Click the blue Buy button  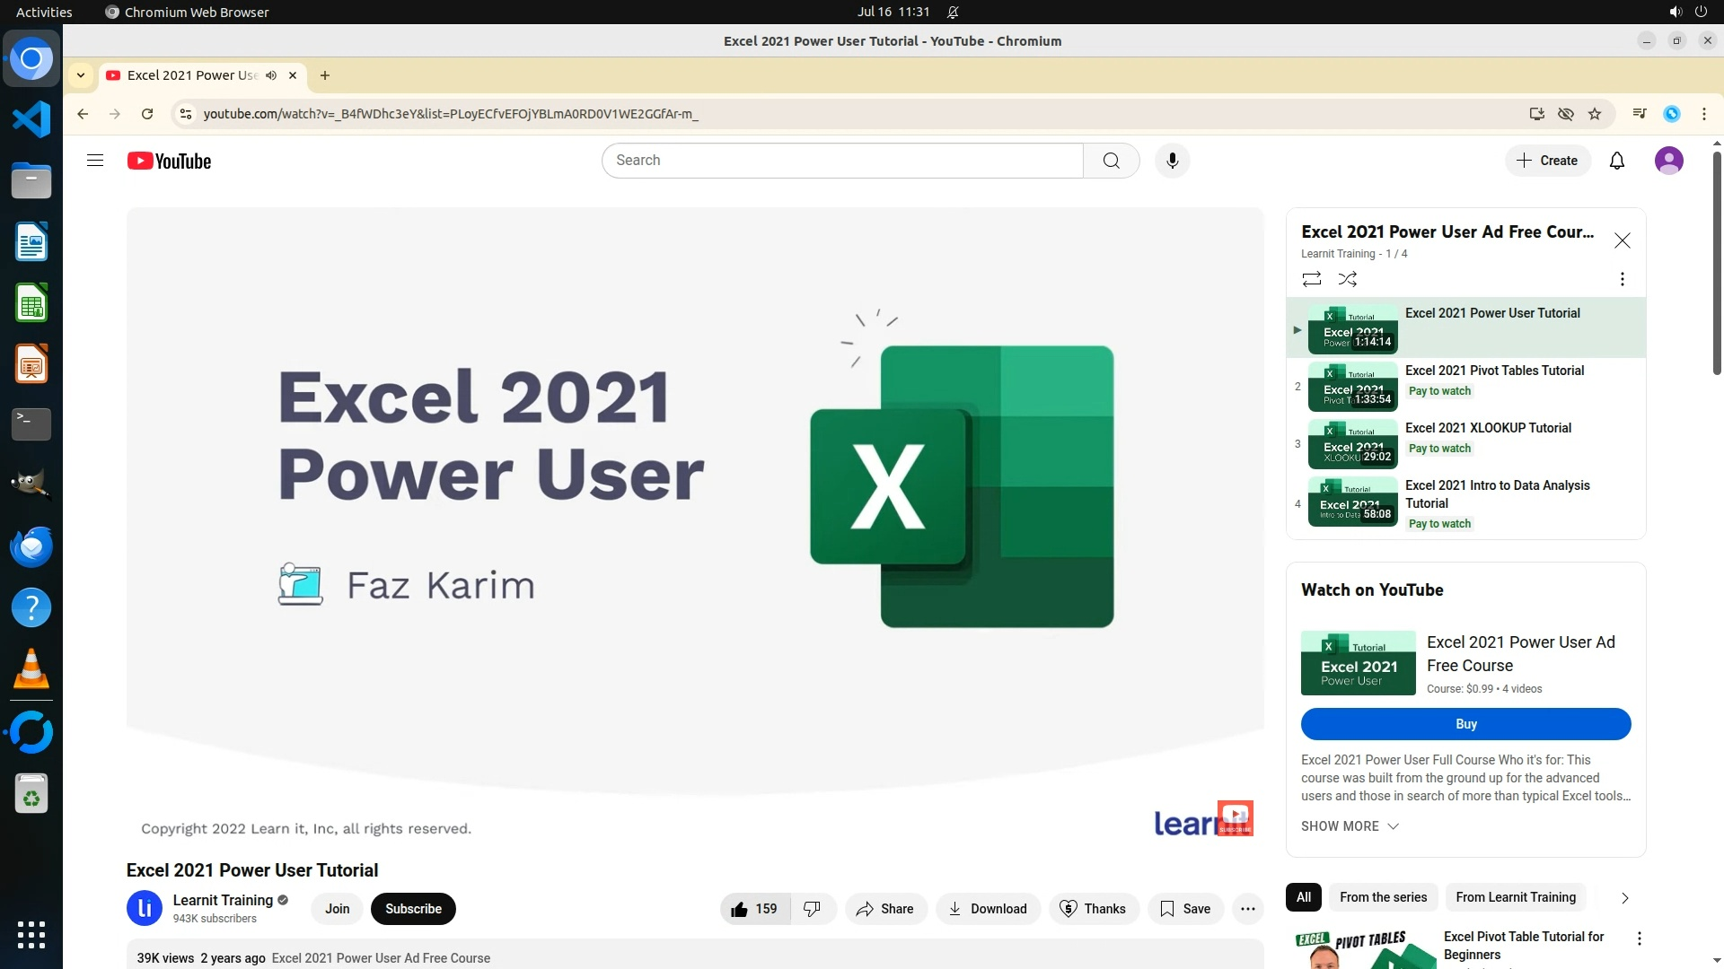point(1465,724)
